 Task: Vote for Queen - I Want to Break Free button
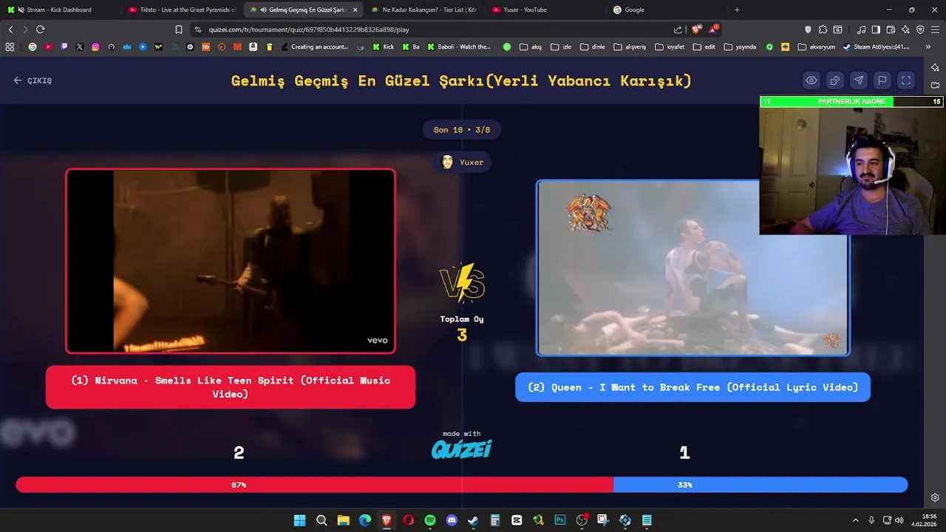pos(693,387)
